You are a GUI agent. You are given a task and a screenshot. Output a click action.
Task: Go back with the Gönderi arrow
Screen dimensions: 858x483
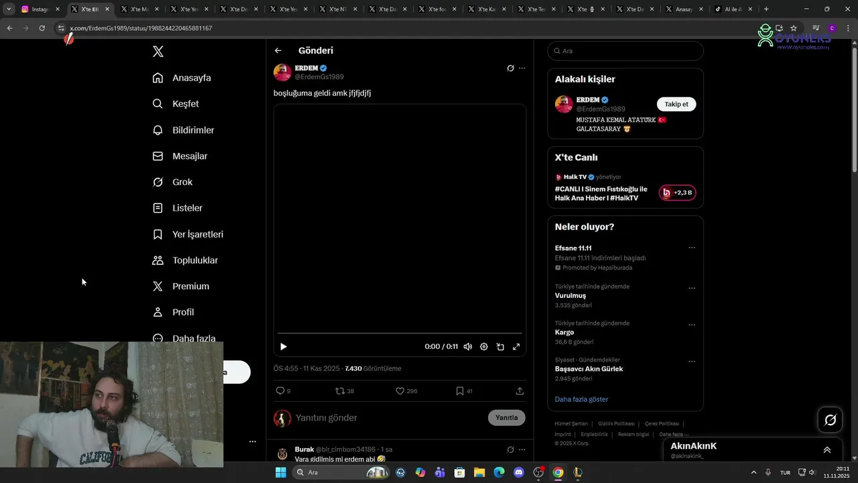pyautogui.click(x=278, y=50)
